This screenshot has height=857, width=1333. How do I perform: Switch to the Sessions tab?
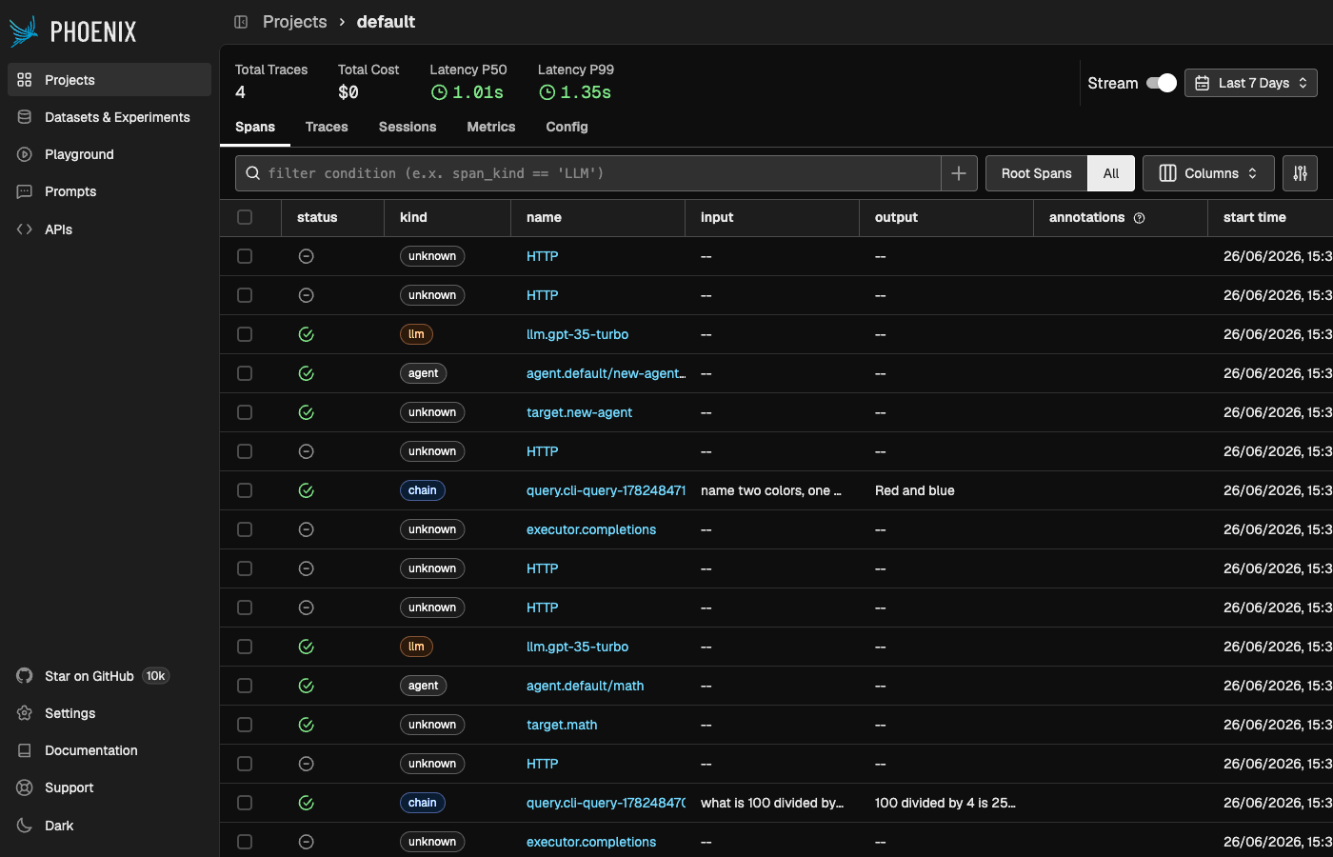408,127
